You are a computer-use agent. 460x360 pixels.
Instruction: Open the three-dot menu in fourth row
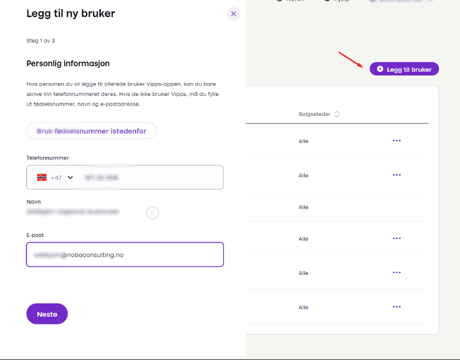pyautogui.click(x=397, y=238)
